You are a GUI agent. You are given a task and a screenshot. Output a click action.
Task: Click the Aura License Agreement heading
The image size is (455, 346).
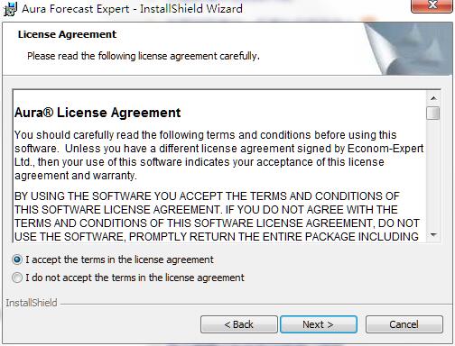click(x=97, y=113)
